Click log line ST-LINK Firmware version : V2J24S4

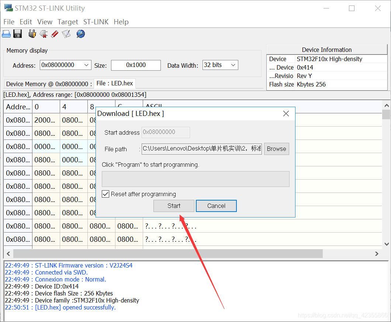coord(69,266)
